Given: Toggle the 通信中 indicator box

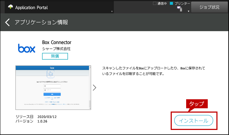Looking at the screenshot, I should coord(154,3).
